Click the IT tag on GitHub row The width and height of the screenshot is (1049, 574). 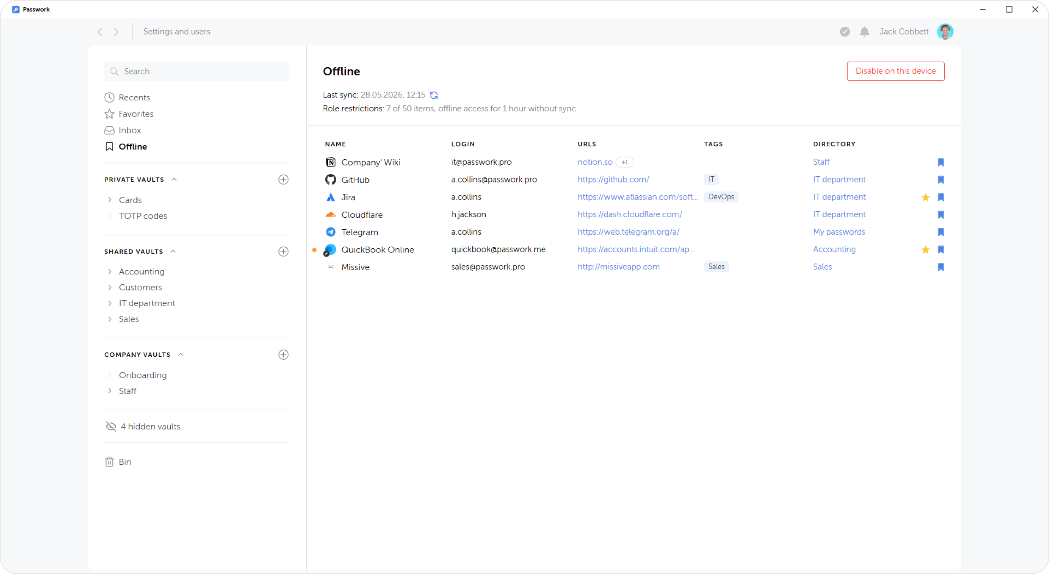pos(711,180)
